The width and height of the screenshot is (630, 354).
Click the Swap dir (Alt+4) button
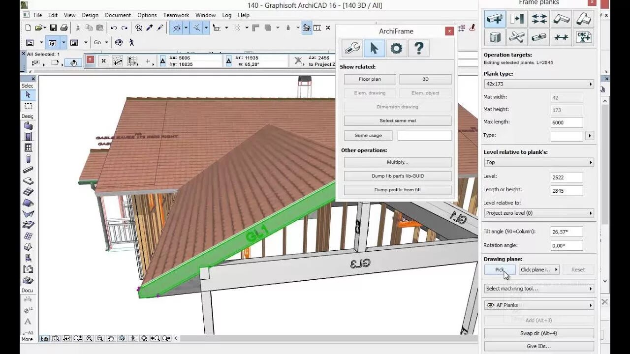pyautogui.click(x=539, y=333)
